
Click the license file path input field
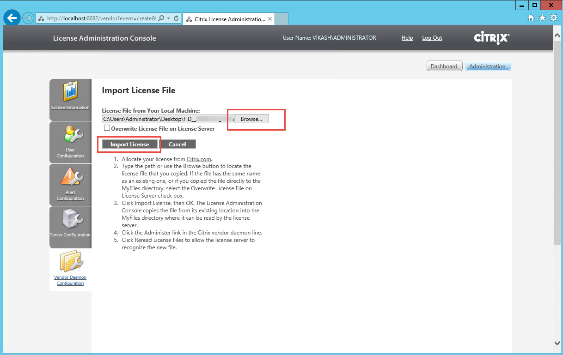169,119
